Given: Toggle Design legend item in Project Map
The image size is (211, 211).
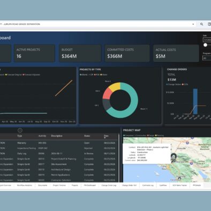Looking at the screenshot, I should tap(150, 135).
